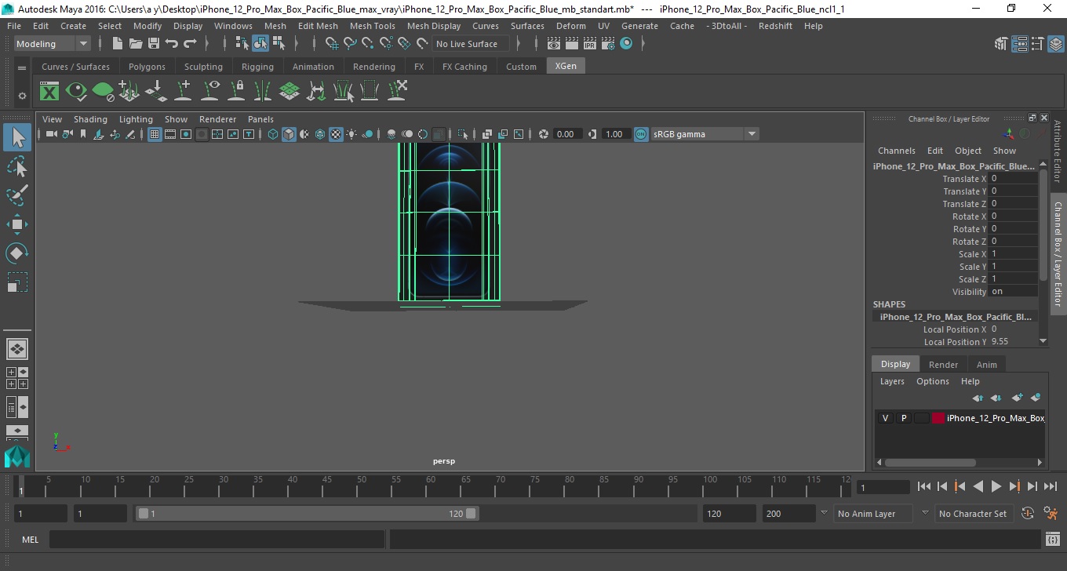Click the time range slider bar
The height and width of the screenshot is (571, 1067).
(307, 514)
